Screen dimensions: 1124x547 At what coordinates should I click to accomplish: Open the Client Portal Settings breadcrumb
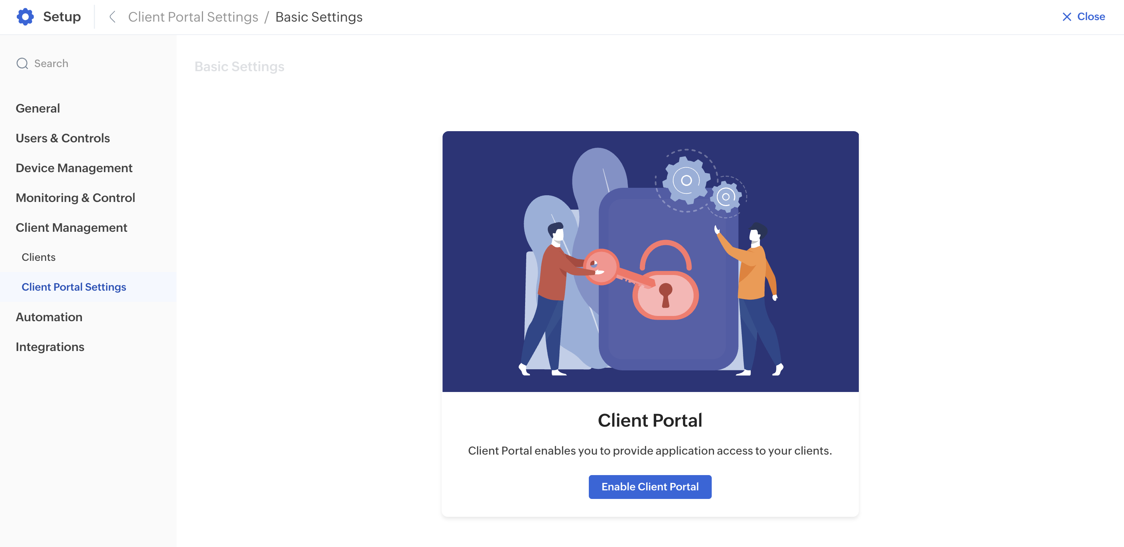pos(193,17)
